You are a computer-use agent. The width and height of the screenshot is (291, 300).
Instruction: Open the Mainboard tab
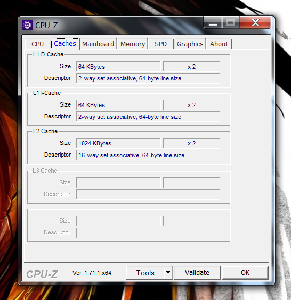(98, 44)
